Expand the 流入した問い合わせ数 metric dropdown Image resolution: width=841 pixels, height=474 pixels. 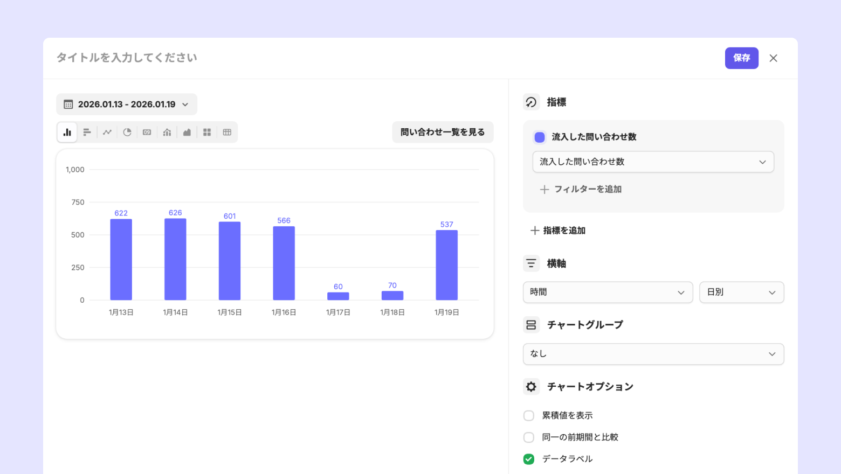(653, 162)
